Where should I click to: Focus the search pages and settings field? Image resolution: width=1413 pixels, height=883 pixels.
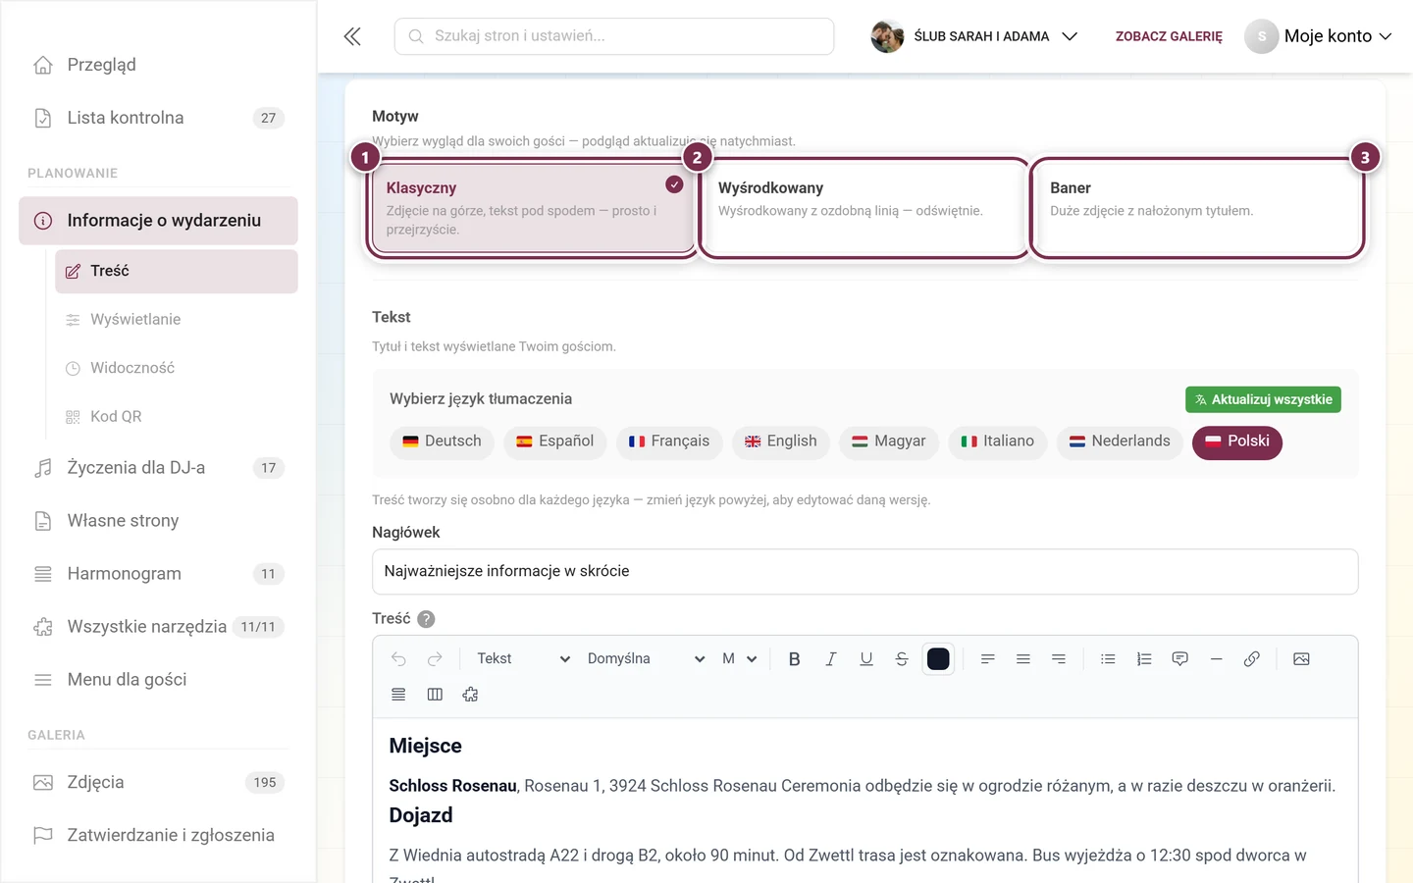click(614, 36)
